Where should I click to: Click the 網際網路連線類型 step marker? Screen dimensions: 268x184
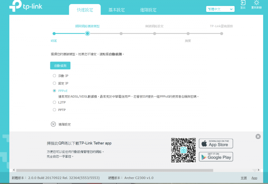[87, 34]
